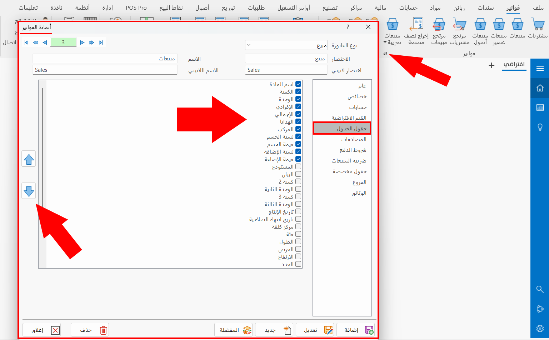
Task: Expand the فواتير group dialog launcher
Action: pyautogui.click(x=385, y=54)
